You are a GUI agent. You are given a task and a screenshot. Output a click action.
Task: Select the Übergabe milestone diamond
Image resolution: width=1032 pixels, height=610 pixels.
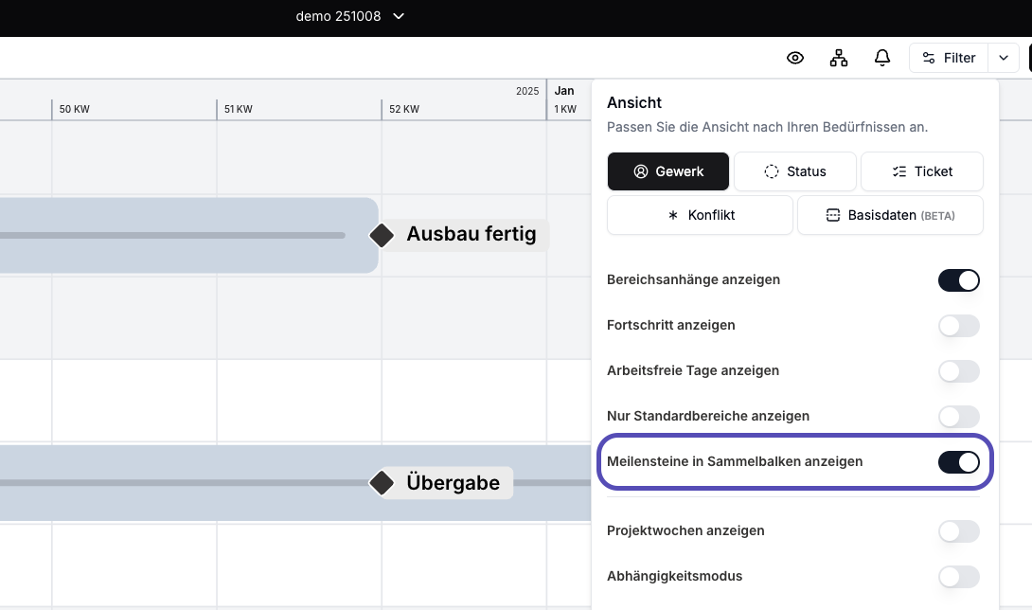click(382, 483)
